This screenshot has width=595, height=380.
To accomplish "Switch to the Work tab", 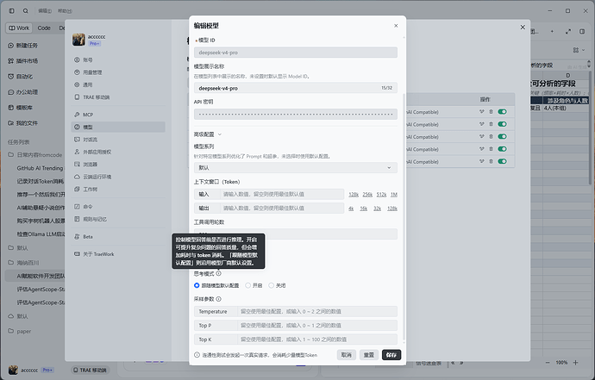I will pos(19,28).
